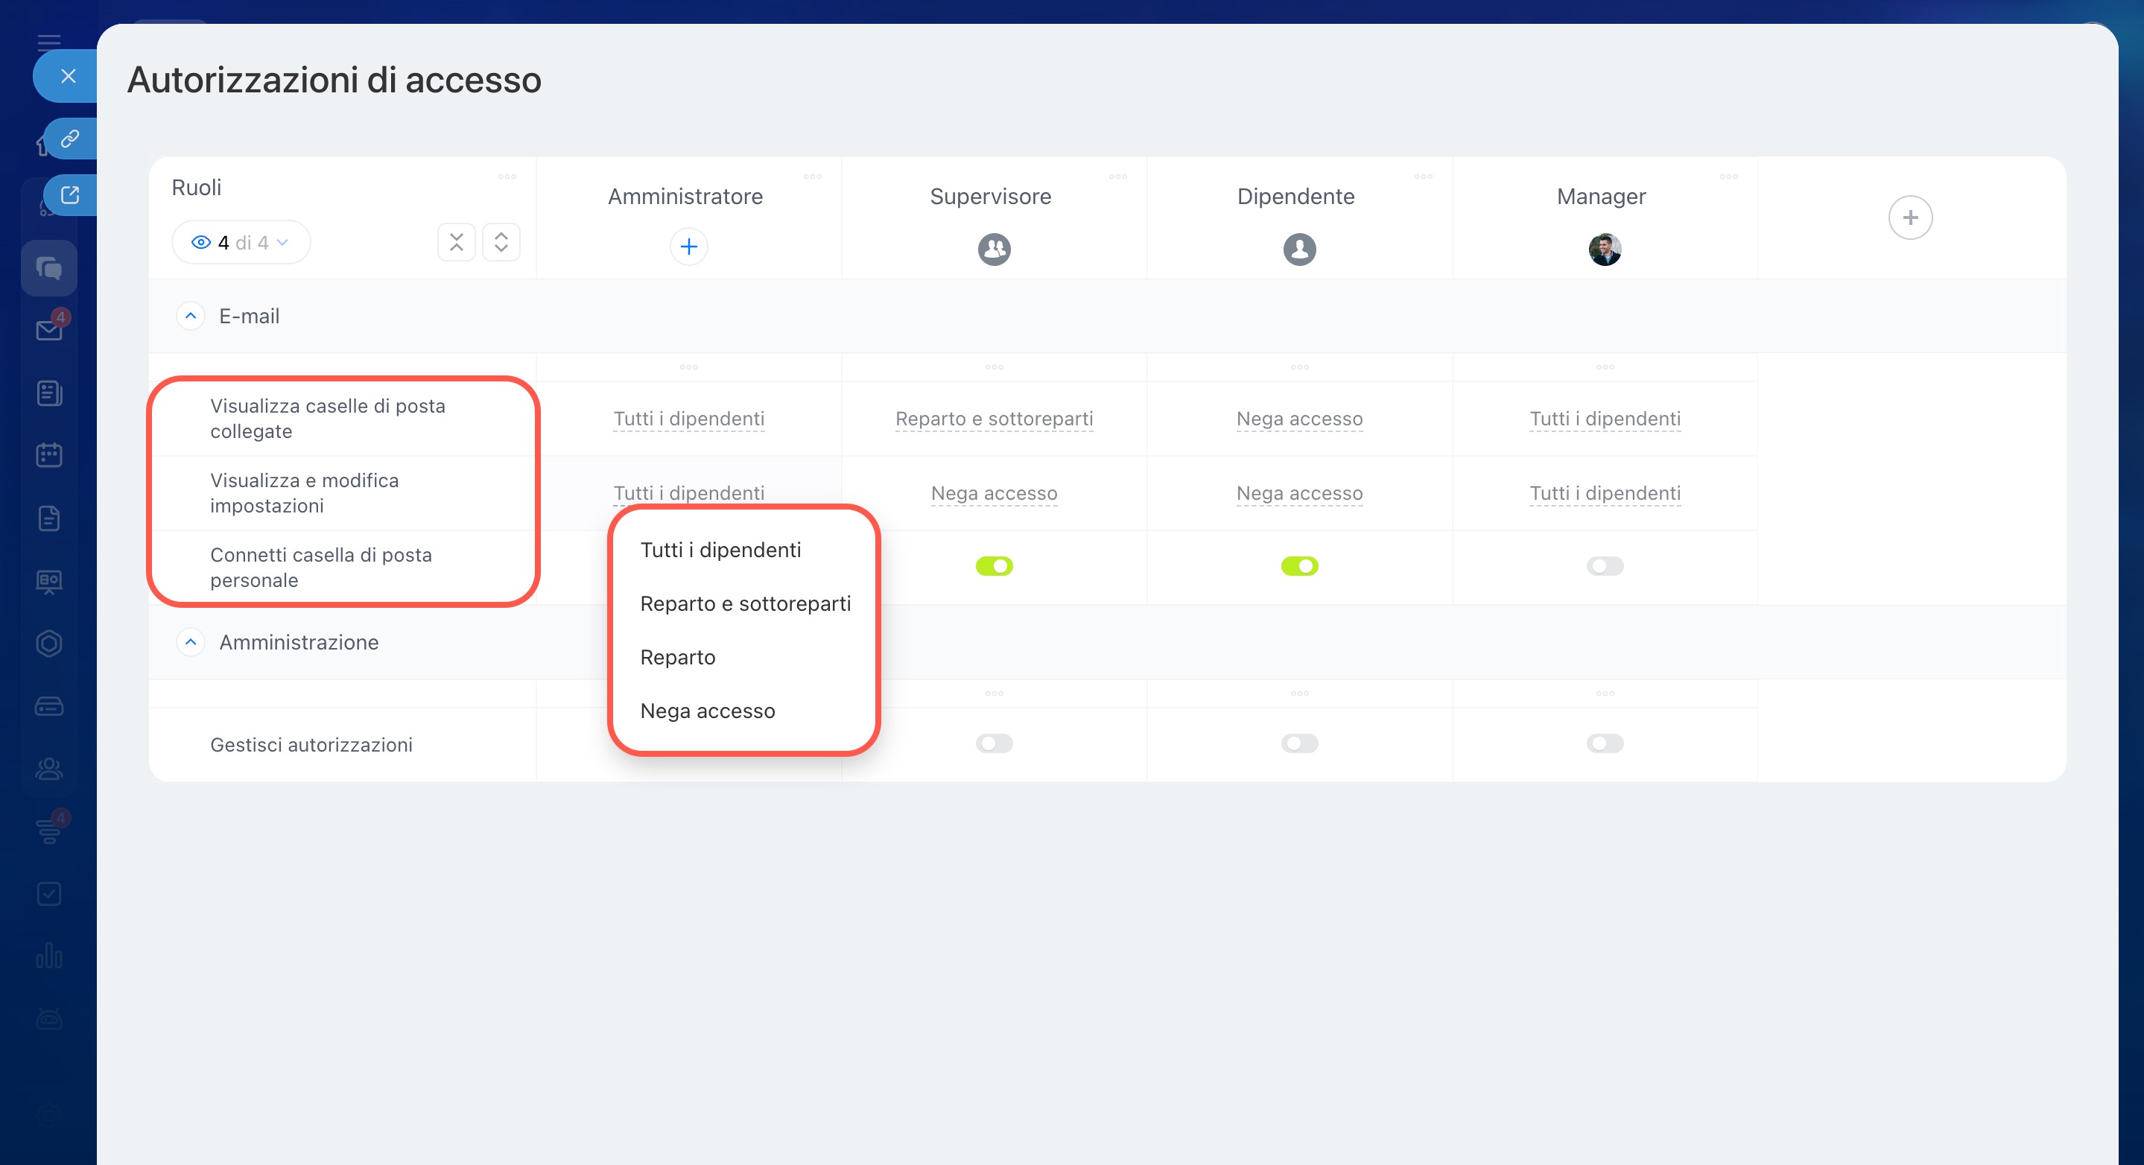Open page in new window icon
The image size is (2144, 1165).
(x=70, y=194)
